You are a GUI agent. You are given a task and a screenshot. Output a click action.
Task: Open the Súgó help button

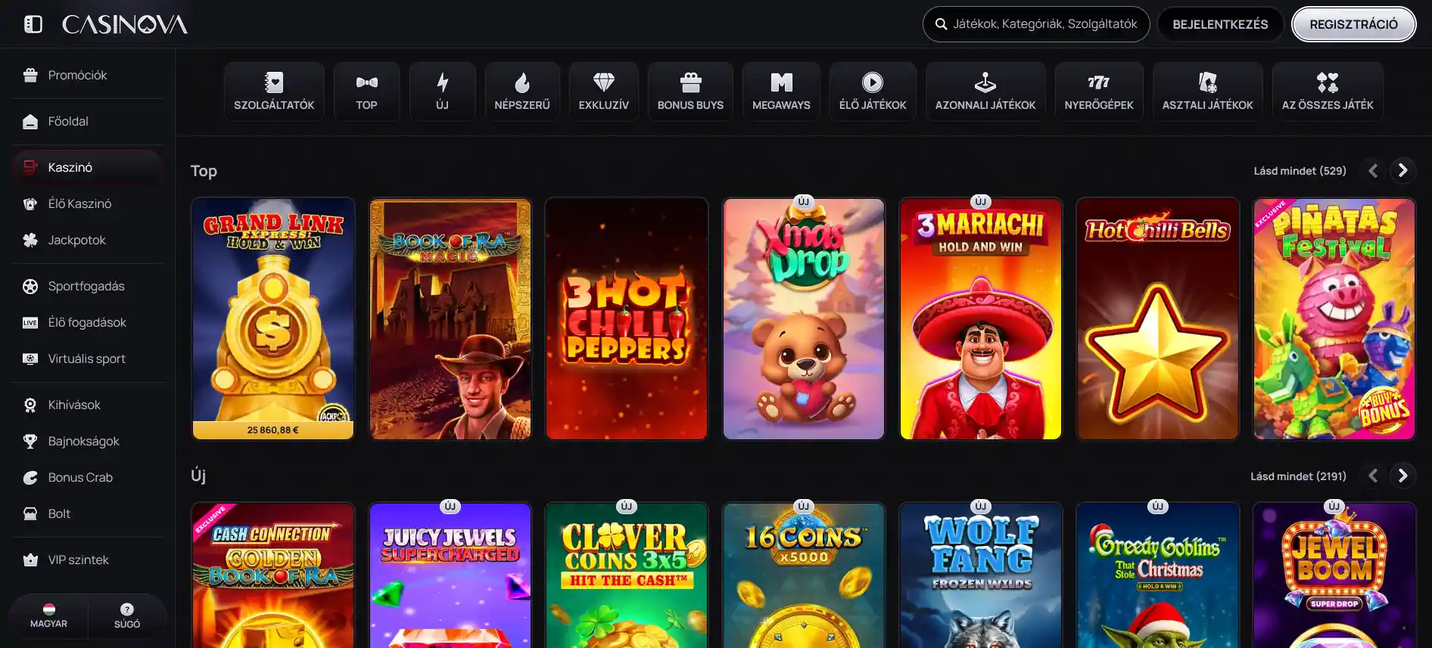pos(127,615)
